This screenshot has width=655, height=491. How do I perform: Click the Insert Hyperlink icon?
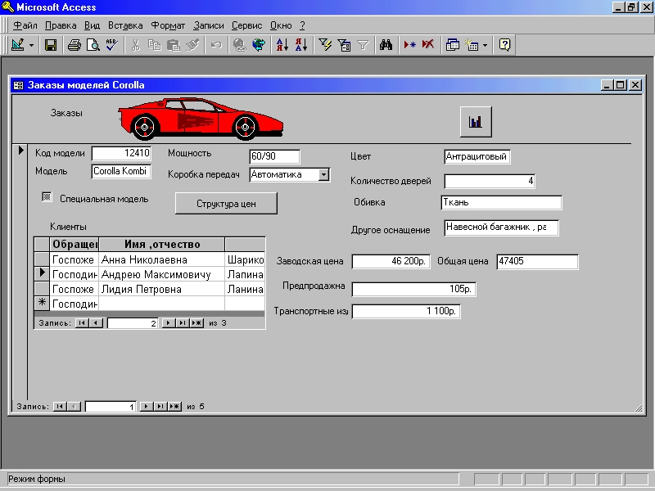coord(239,45)
